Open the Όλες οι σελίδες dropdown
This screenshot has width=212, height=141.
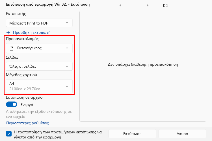point(39,66)
